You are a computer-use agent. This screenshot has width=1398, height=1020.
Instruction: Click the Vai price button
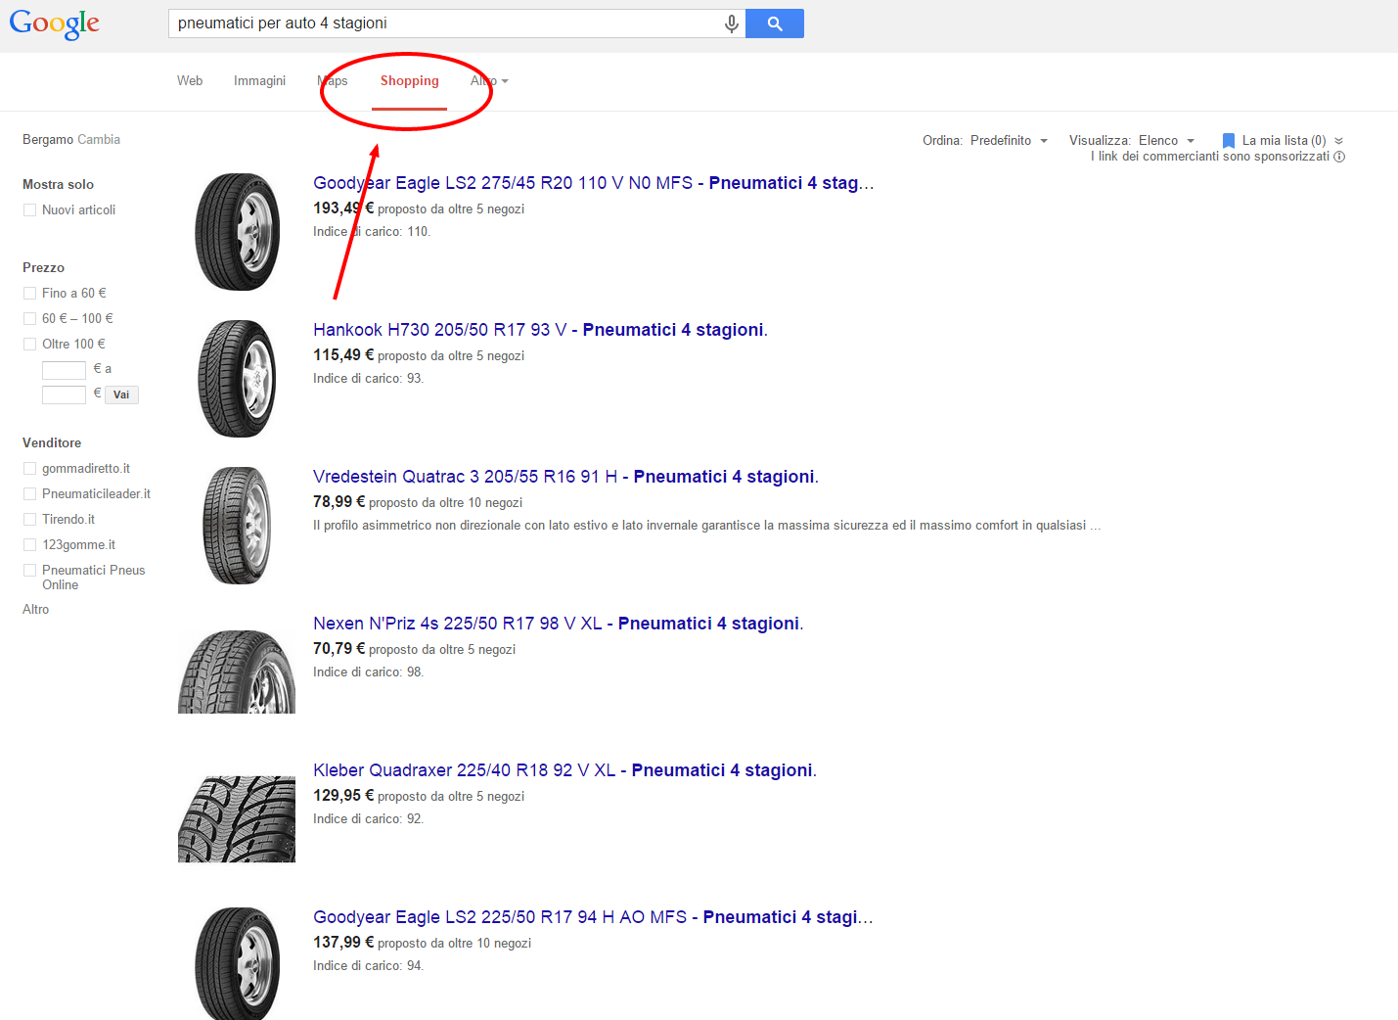121,394
